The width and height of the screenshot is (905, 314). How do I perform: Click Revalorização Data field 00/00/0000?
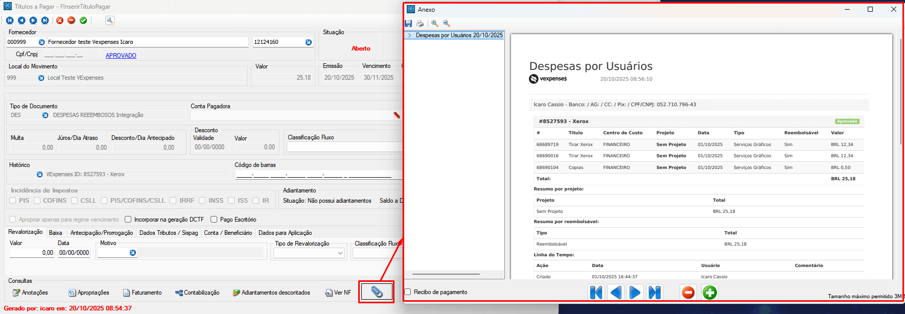[x=74, y=253]
